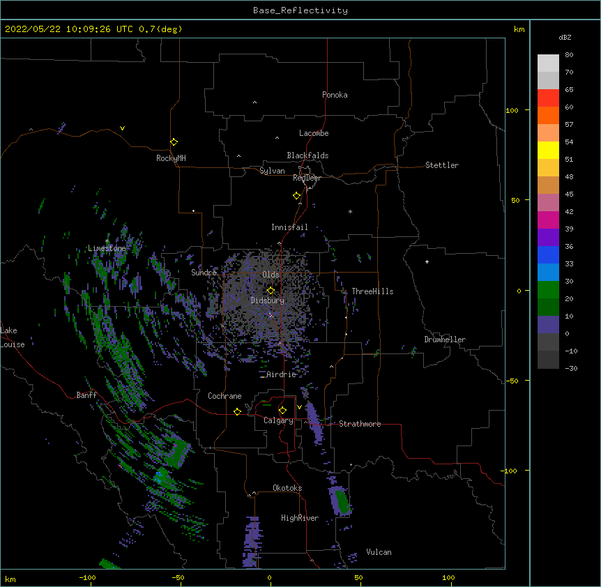Image resolution: width=601 pixels, height=587 pixels.
Task: Click the Stettler label
Action: pos(442,165)
